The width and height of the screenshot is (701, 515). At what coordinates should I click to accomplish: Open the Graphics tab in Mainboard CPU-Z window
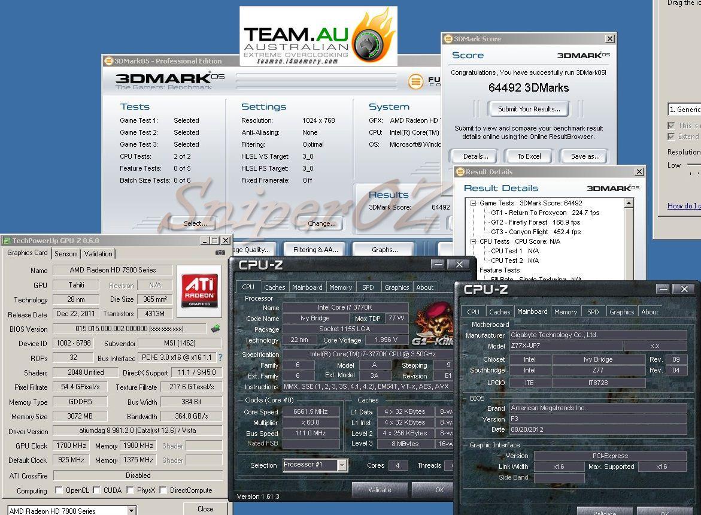tap(621, 312)
